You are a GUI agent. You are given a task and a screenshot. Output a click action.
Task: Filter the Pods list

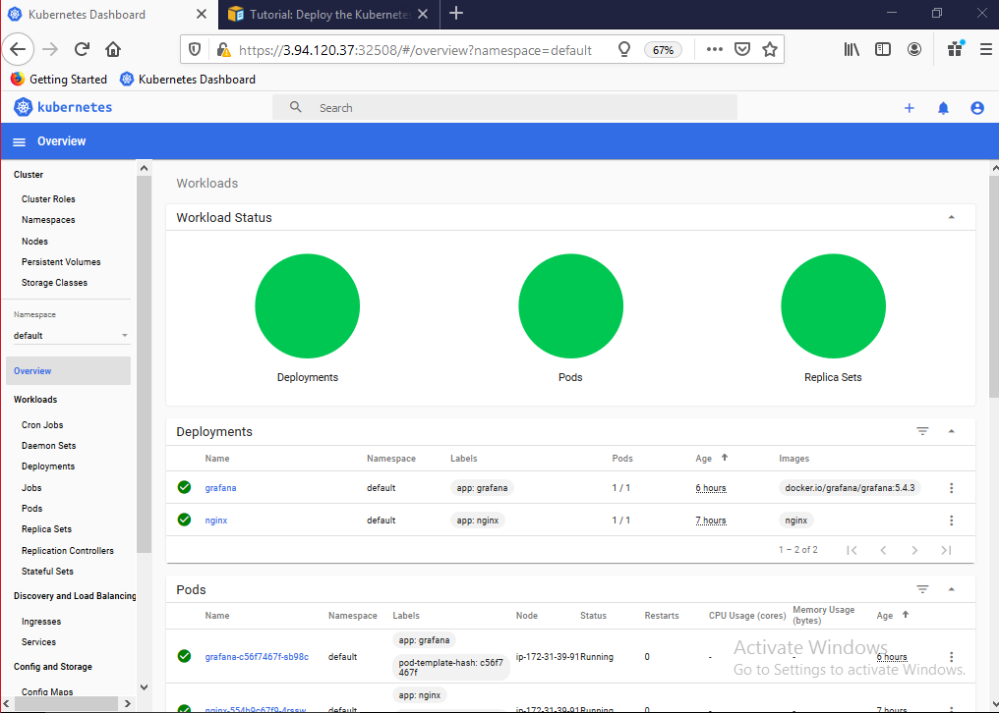tap(922, 589)
